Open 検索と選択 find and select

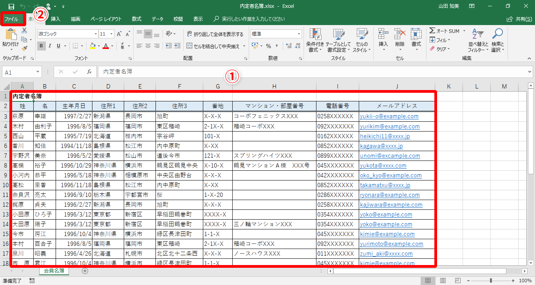pyautogui.click(x=498, y=40)
